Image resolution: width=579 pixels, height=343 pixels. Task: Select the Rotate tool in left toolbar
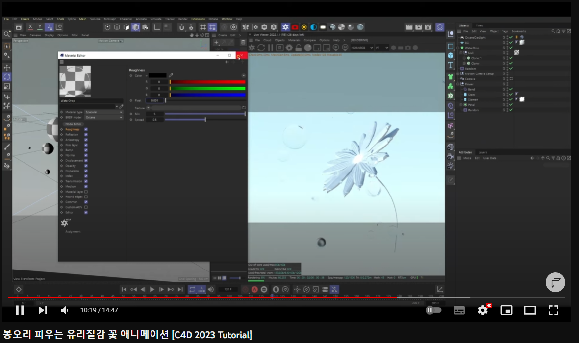pyautogui.click(x=7, y=77)
